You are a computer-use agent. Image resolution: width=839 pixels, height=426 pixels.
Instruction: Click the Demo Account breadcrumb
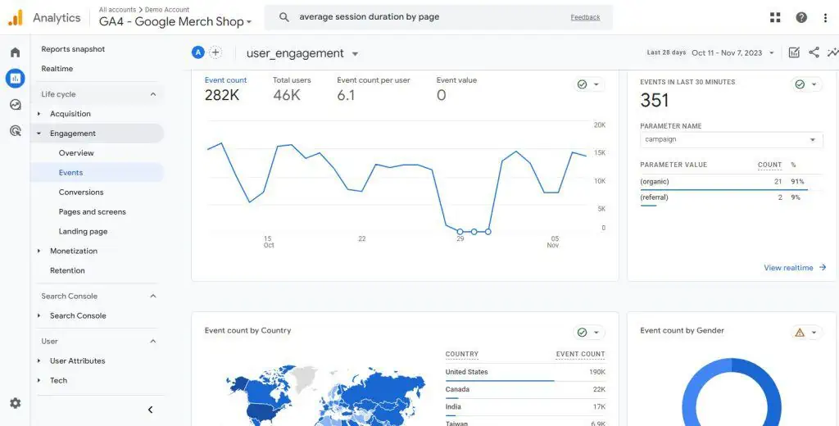[x=167, y=10]
